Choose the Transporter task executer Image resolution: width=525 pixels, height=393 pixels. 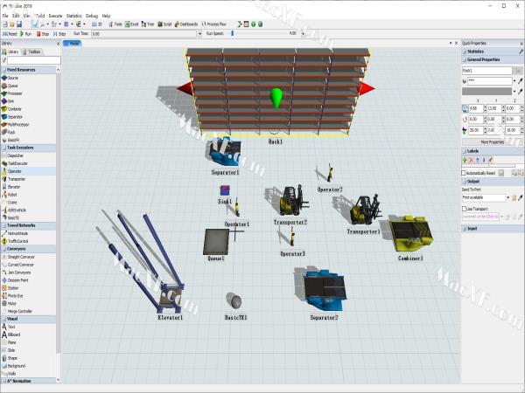17,179
